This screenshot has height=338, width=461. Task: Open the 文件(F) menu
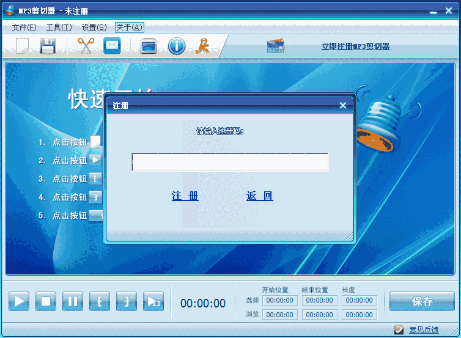click(24, 28)
